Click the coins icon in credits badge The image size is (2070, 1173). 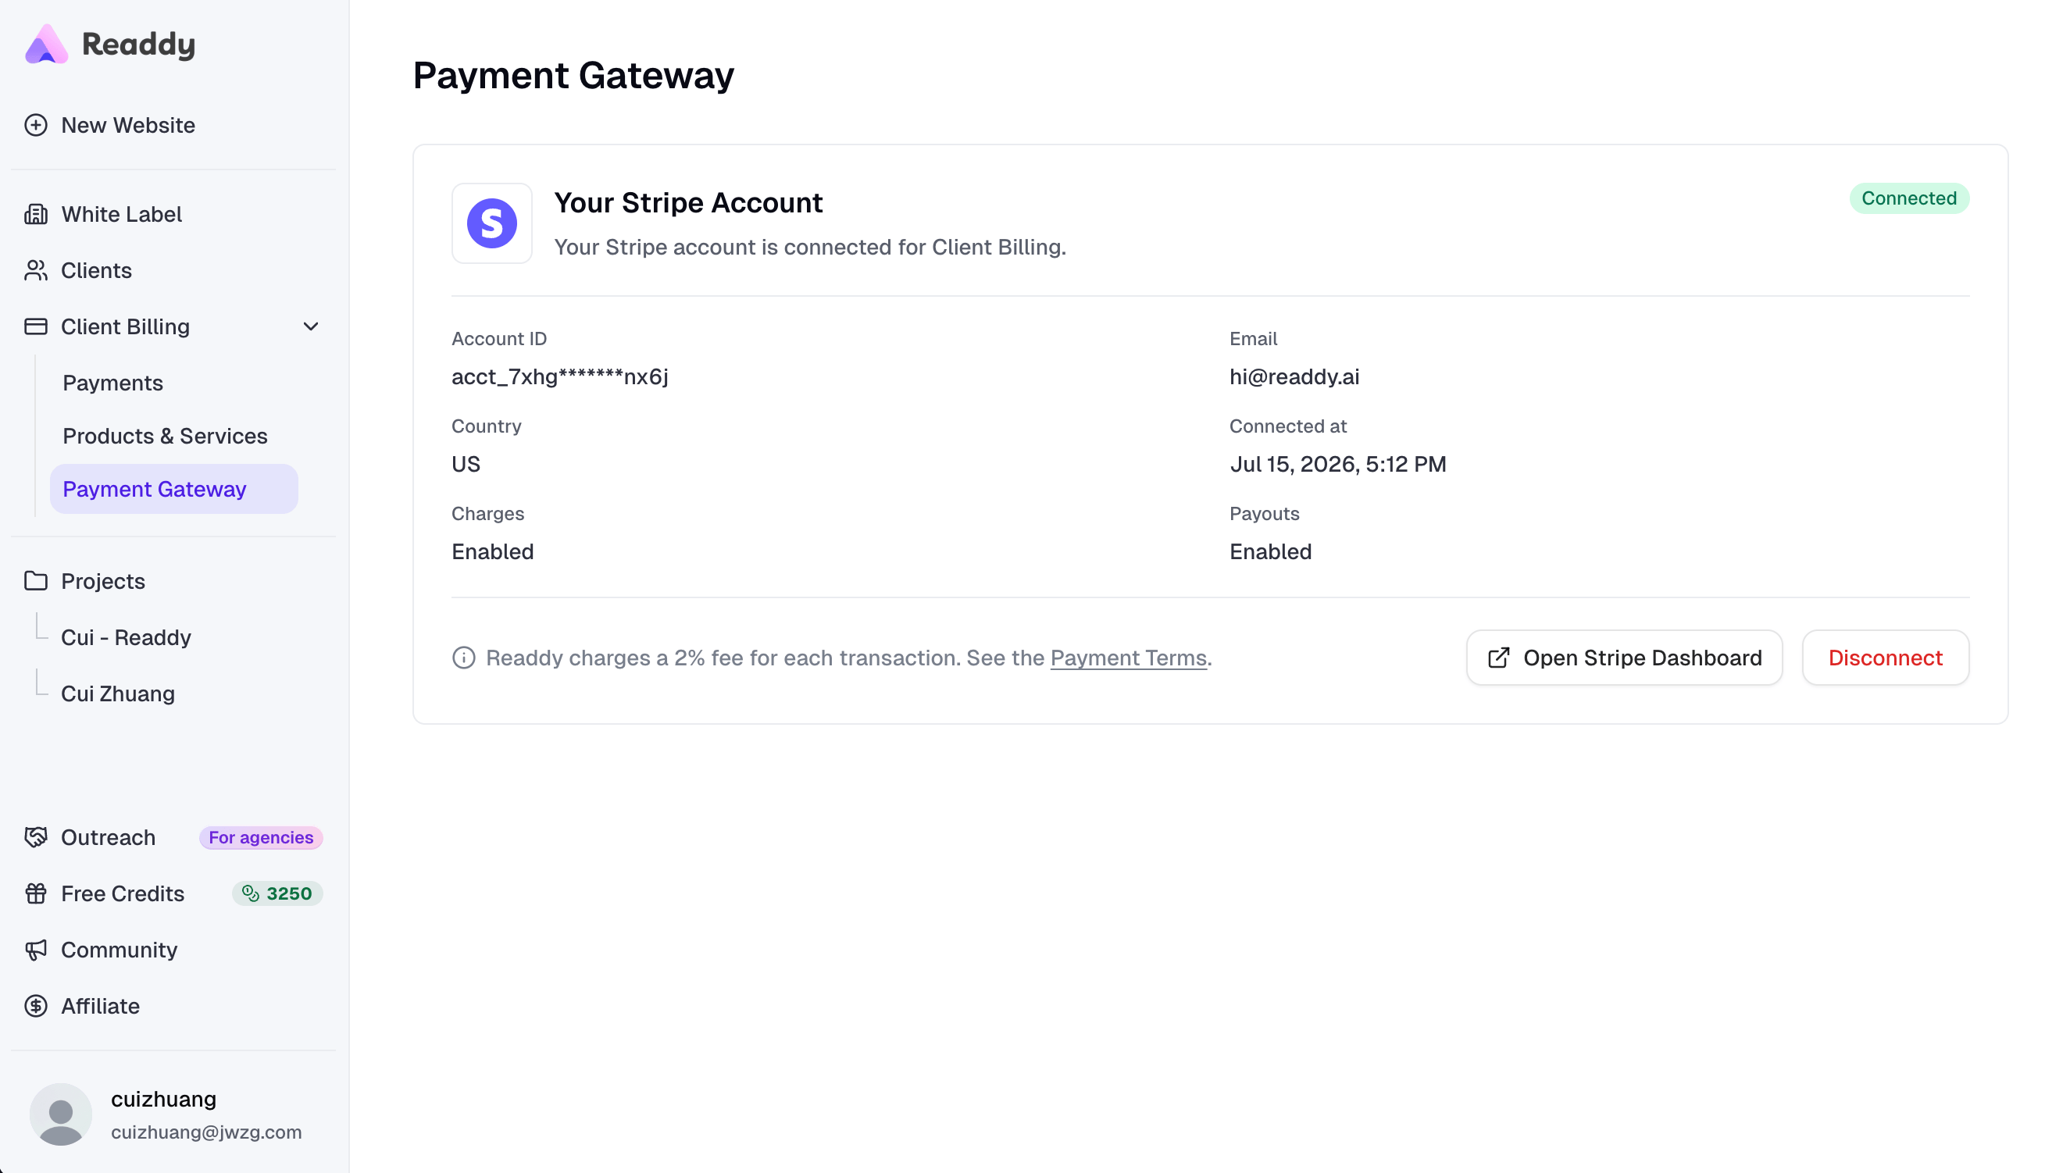coord(251,893)
